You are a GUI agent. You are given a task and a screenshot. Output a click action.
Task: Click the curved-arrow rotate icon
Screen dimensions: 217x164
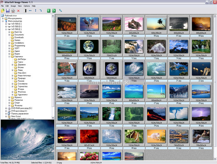[x=41, y=10]
